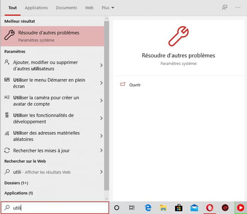This screenshot has width=247, height=214.
Task: Open Utiliser des adresses matérielles aléatoires
Action: [x=52, y=136]
